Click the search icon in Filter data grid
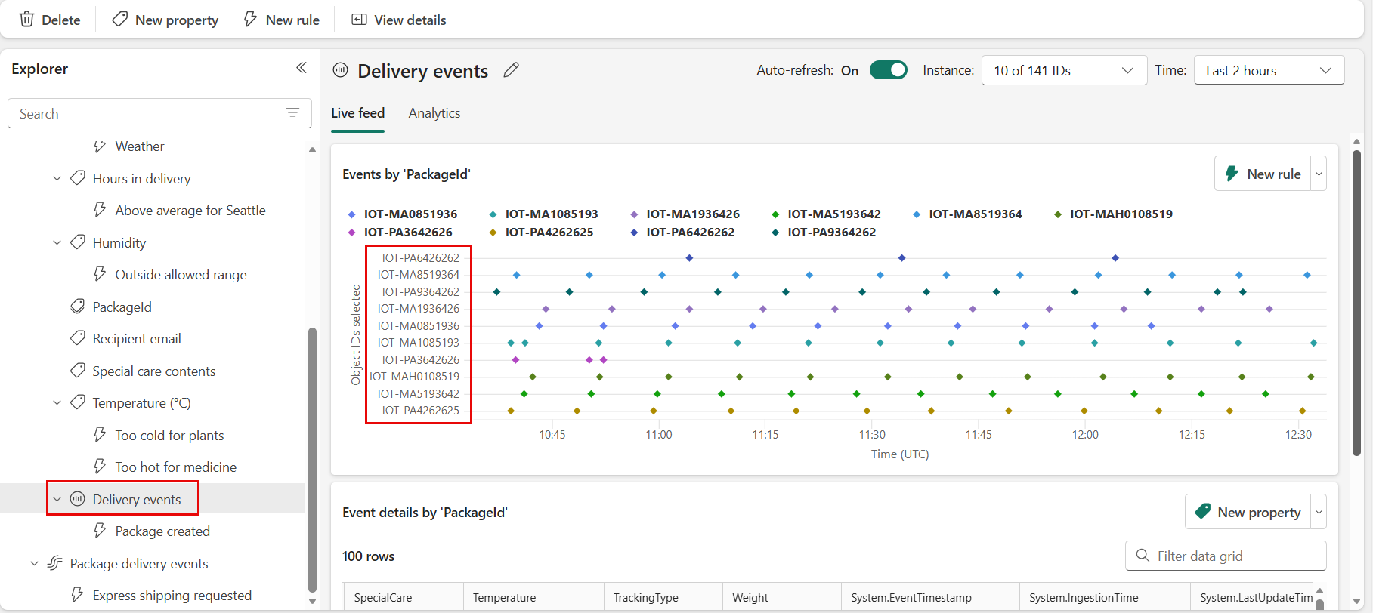Screen dimensions: 1373x613 [1143, 556]
